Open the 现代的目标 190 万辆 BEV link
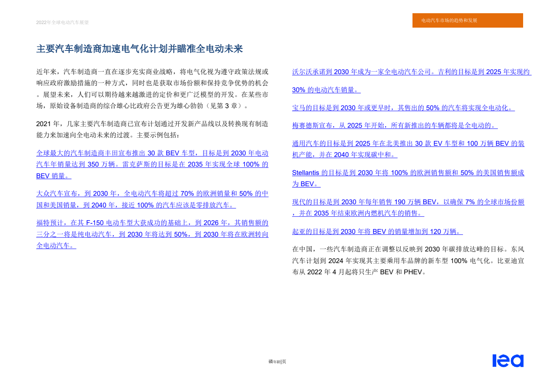 click(408, 202)
